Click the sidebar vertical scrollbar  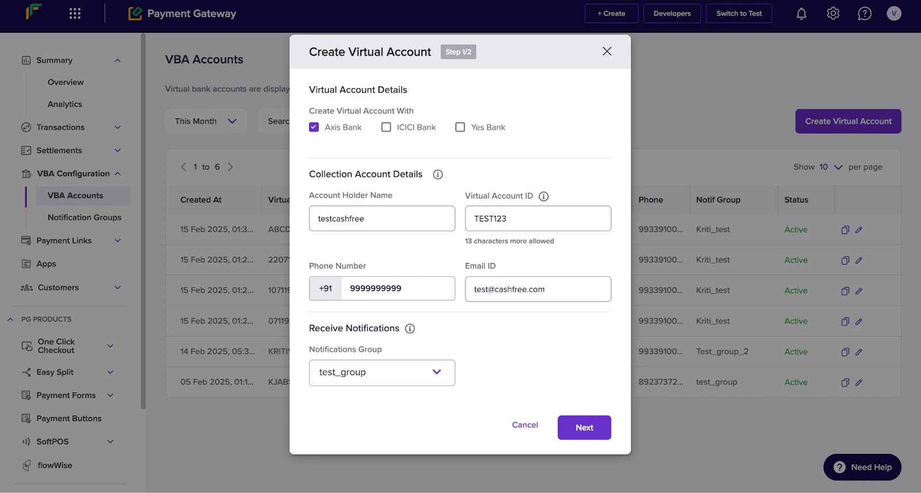click(x=143, y=221)
